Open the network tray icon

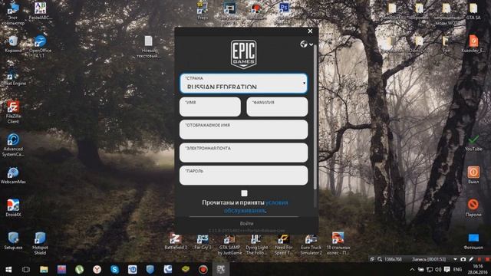click(430, 269)
